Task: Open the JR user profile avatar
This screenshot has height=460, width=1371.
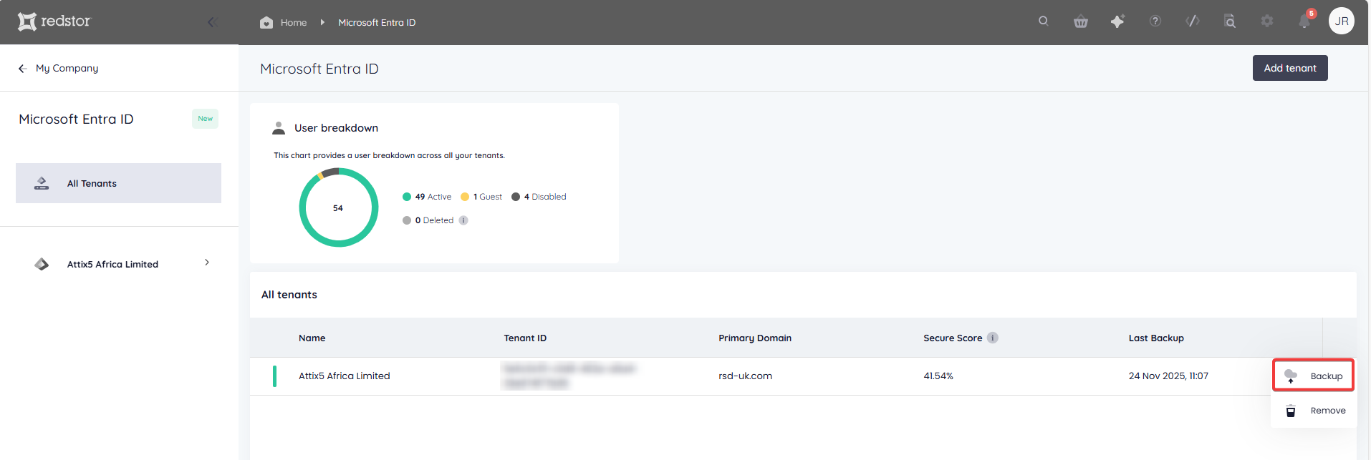Action: click(1342, 21)
